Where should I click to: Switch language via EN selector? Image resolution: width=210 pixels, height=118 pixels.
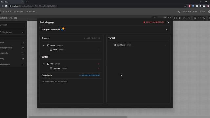point(202,12)
